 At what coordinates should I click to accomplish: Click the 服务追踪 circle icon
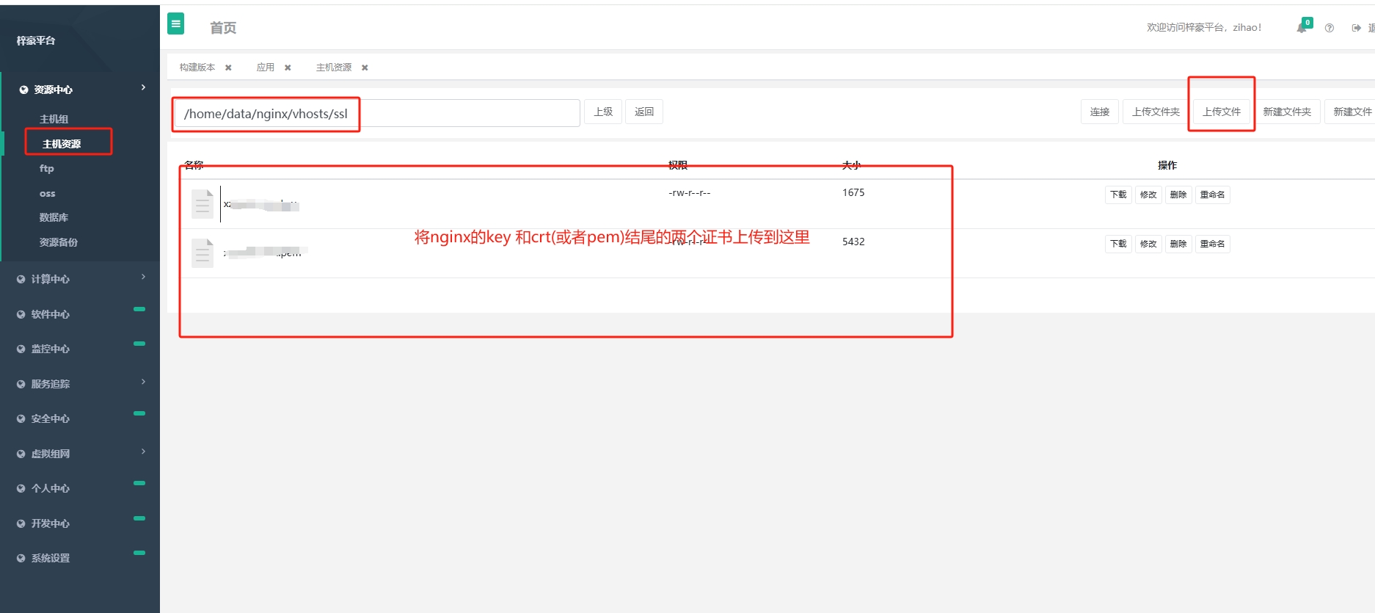[x=21, y=384]
